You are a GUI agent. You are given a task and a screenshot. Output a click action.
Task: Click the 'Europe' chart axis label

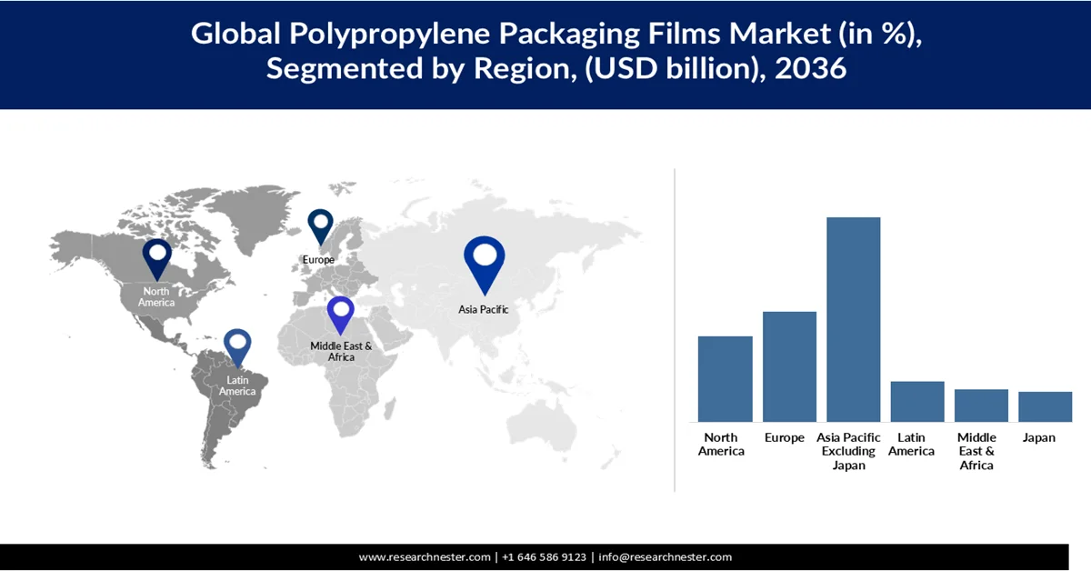(785, 438)
